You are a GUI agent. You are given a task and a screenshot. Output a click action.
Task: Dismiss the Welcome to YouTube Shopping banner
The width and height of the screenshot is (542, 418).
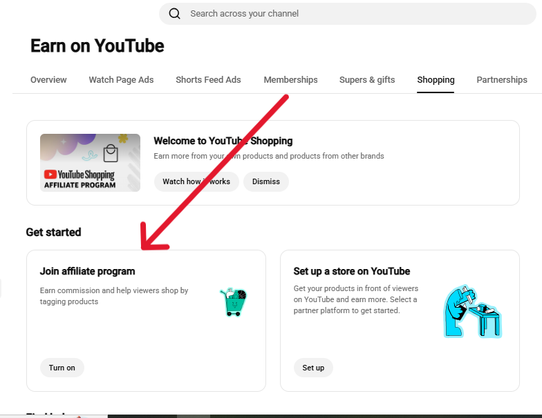point(266,181)
